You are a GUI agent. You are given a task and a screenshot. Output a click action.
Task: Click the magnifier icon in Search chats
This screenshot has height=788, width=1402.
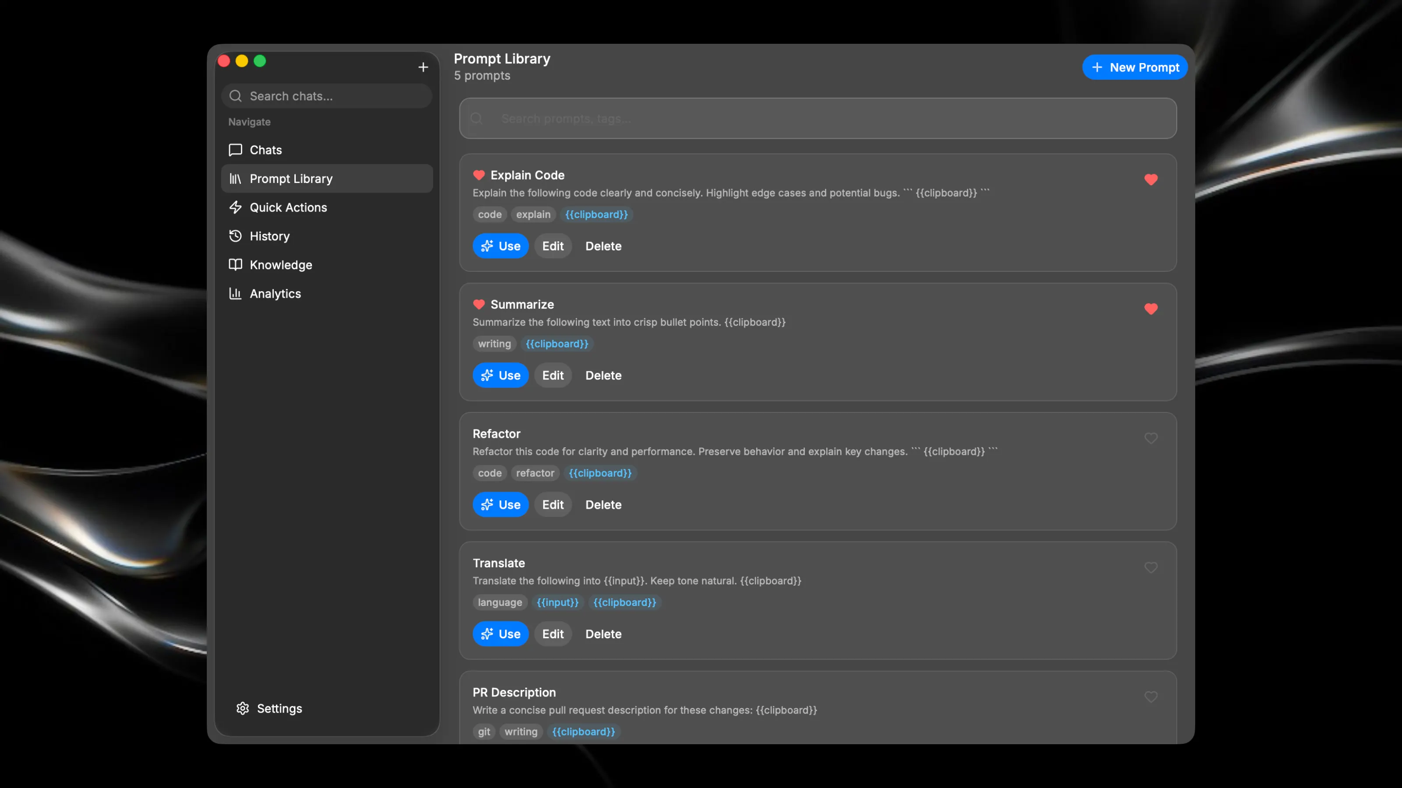pos(235,96)
